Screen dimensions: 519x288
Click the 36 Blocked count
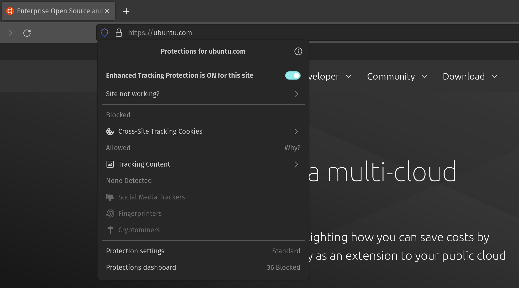pos(283,267)
